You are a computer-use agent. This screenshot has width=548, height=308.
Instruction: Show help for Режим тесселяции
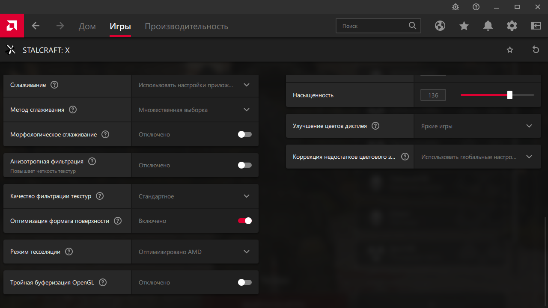[69, 252]
